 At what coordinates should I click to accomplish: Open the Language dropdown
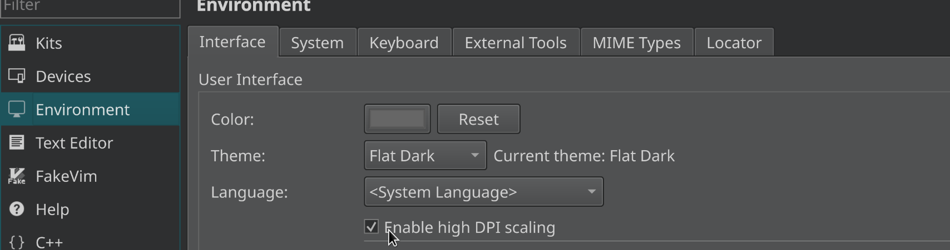pyautogui.click(x=483, y=192)
